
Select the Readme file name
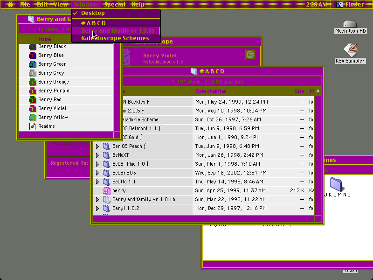47,126
